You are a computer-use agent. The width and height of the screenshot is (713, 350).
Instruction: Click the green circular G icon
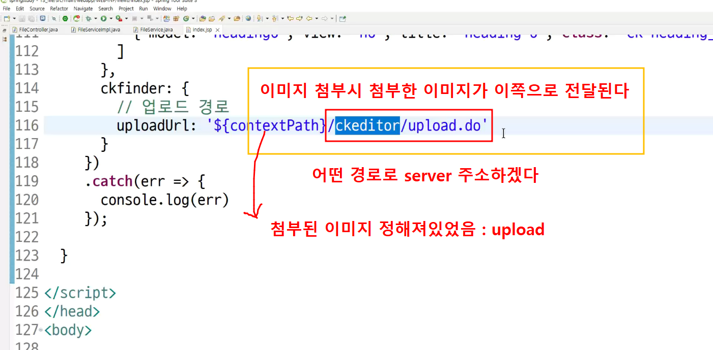[186, 18]
